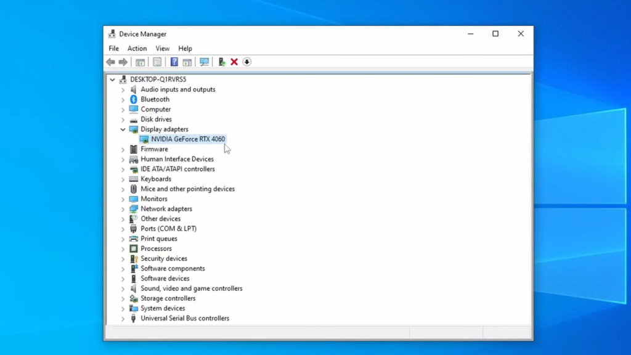Select the Computer category label

[x=156, y=110]
